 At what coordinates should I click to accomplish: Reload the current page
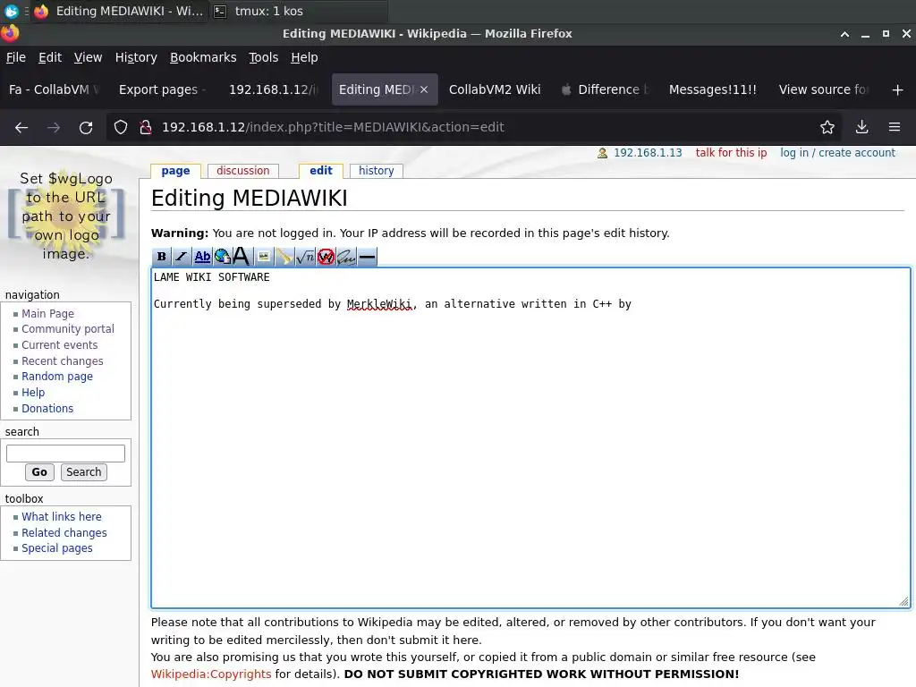pos(86,127)
